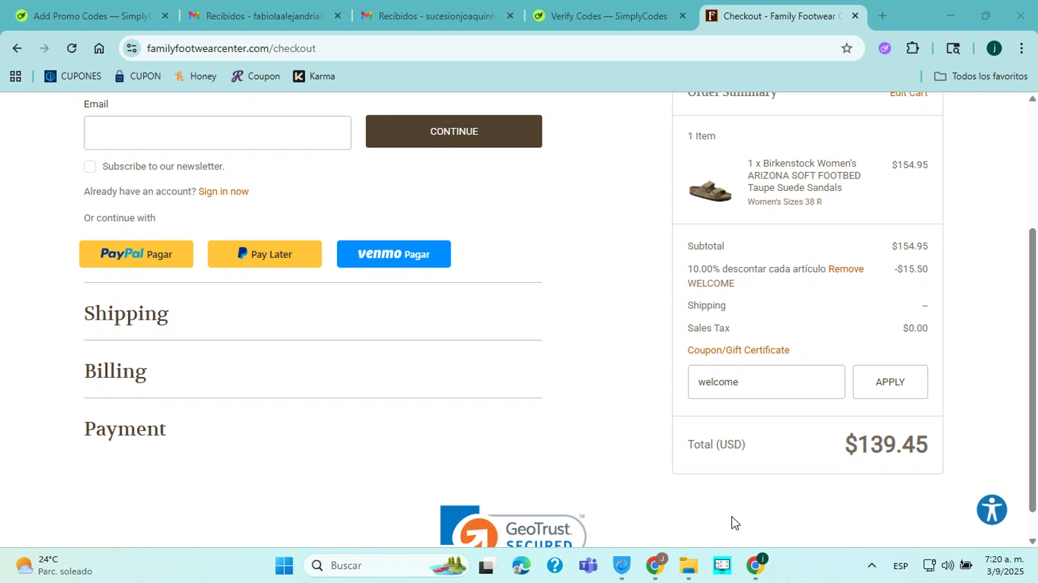Open the apps grid in bookmarks bar
Viewport: 1038px width, 583px height.
pyautogui.click(x=15, y=77)
